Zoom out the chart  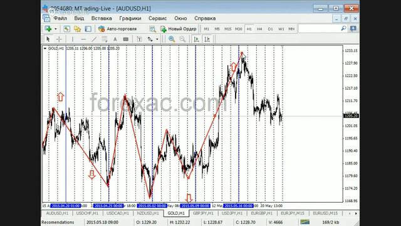(182, 39)
